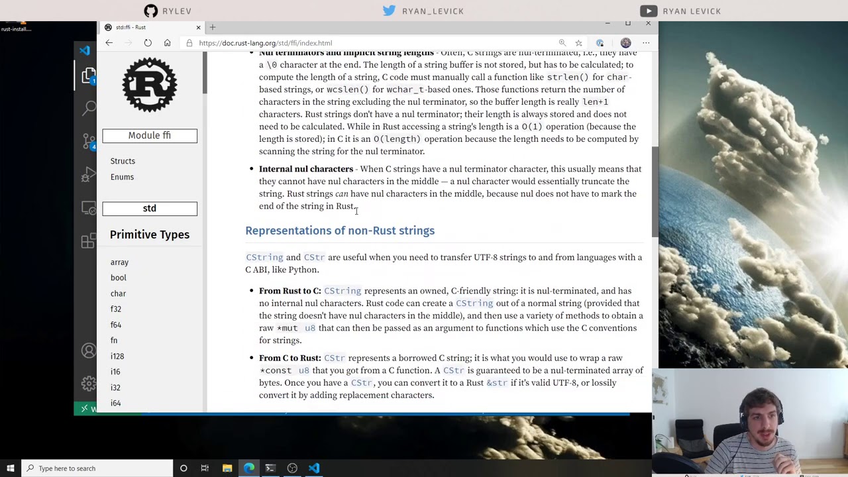Jump to Enums section in sidebar

coord(122,177)
